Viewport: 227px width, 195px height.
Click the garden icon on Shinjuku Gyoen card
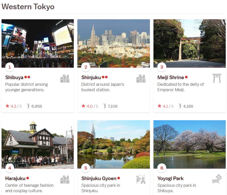point(141,179)
